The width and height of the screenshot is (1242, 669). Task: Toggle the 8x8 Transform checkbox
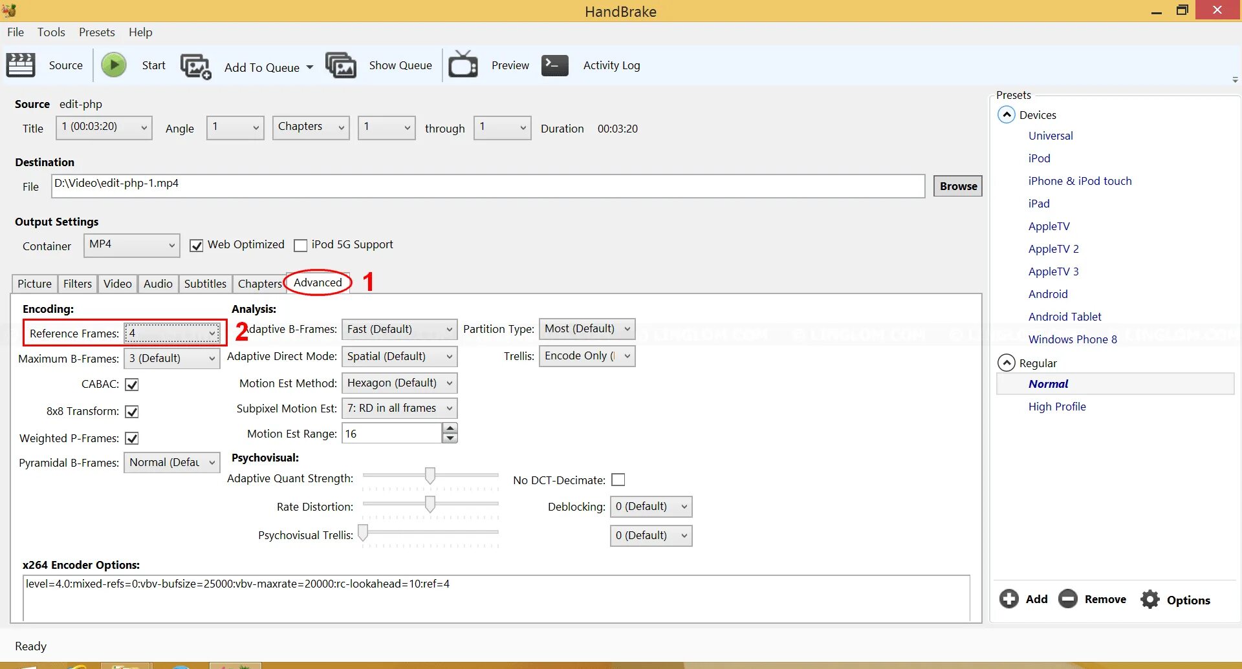132,412
